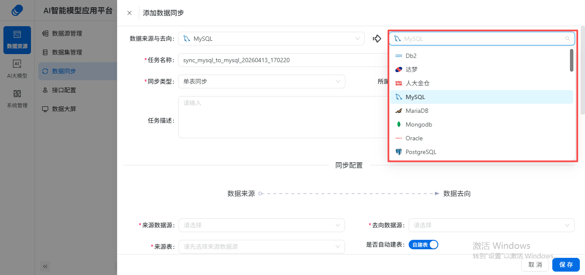Screen dimensions: 585x275
Task: Open the 系统管理 sidebar section
Action: coord(17,99)
